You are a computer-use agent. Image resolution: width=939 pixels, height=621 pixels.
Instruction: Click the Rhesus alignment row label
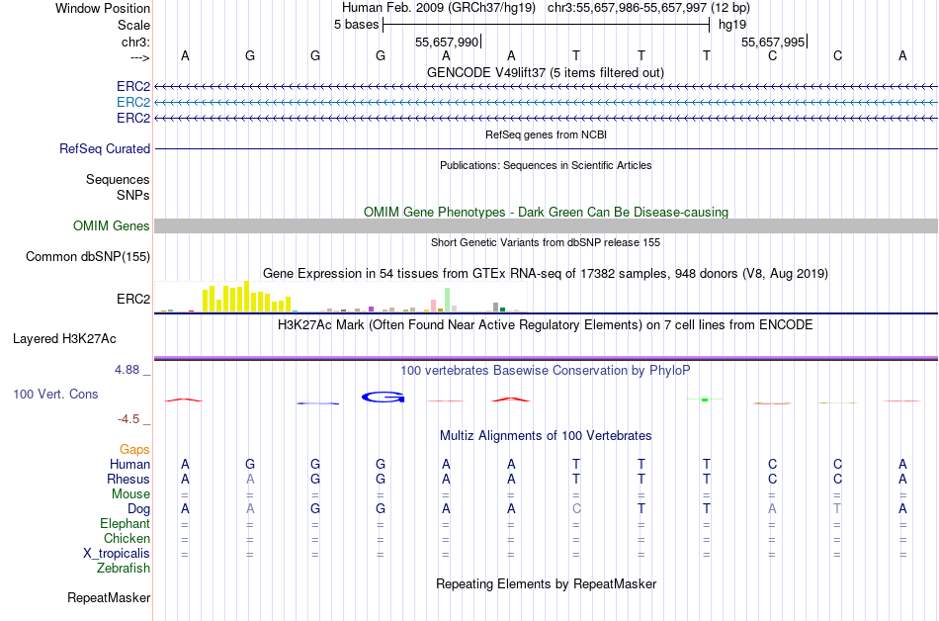point(128,479)
